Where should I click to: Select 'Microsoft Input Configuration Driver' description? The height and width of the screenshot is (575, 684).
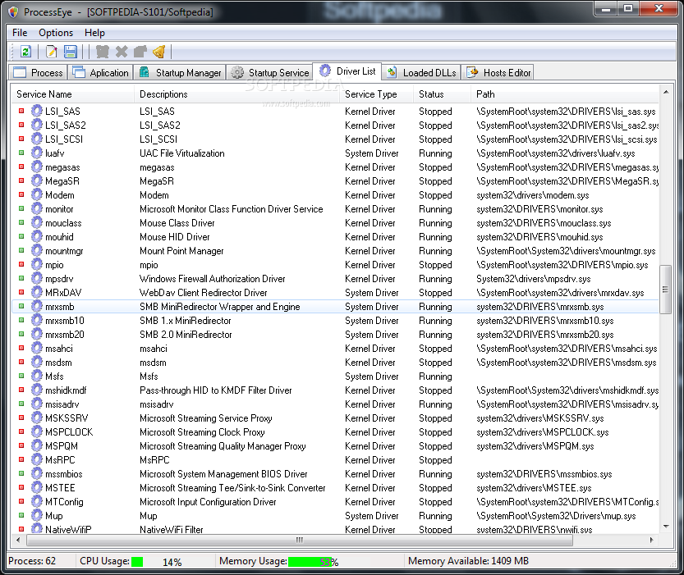coord(208,502)
